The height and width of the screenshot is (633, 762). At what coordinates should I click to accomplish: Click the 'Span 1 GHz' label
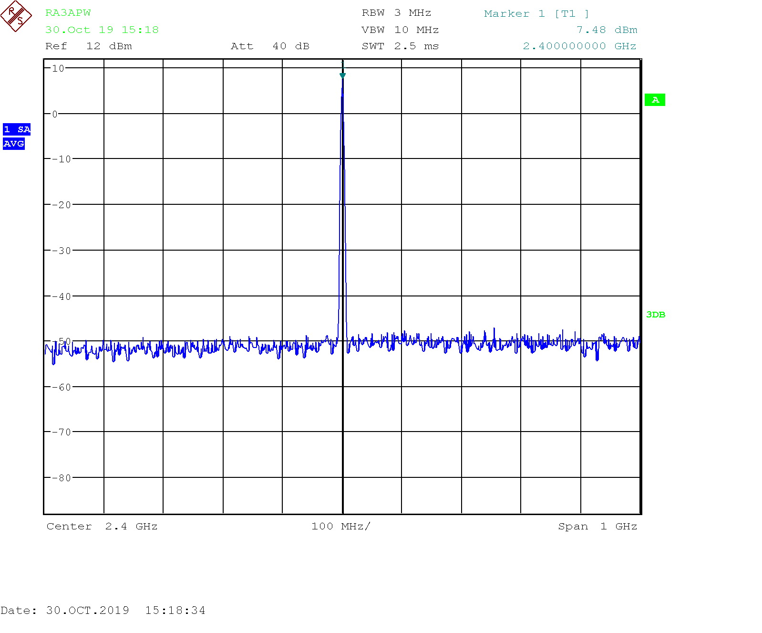(x=598, y=526)
